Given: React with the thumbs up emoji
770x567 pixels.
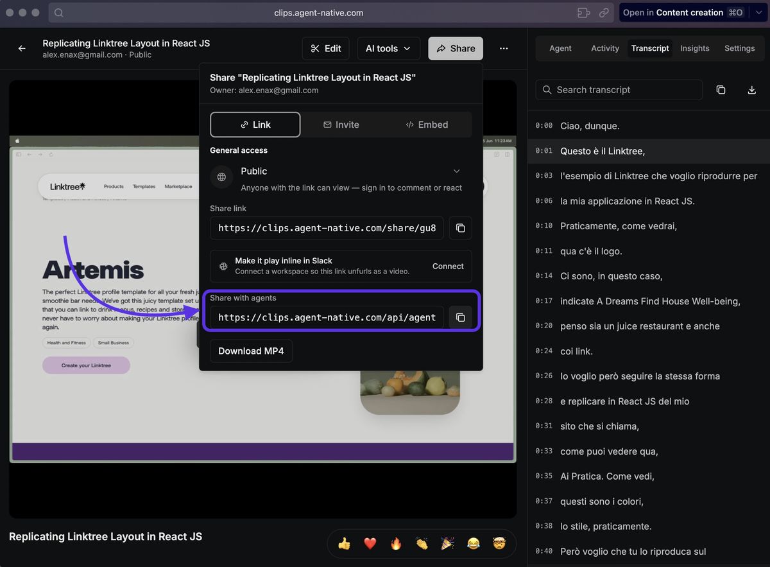Looking at the screenshot, I should 345,544.
